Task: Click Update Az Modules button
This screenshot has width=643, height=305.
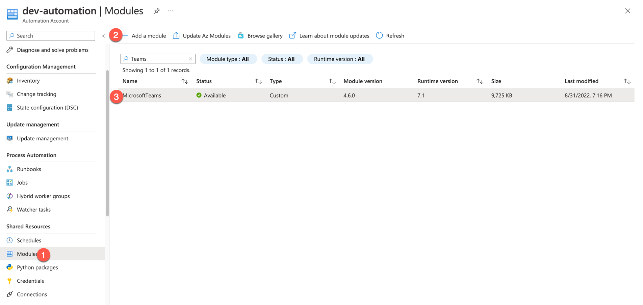Action: [202, 36]
